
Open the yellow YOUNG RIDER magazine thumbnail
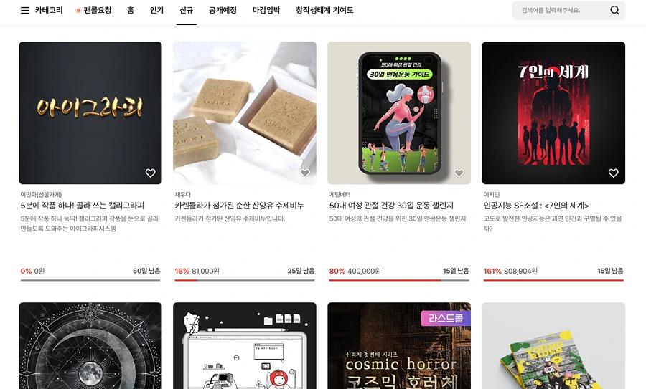[x=553, y=346]
